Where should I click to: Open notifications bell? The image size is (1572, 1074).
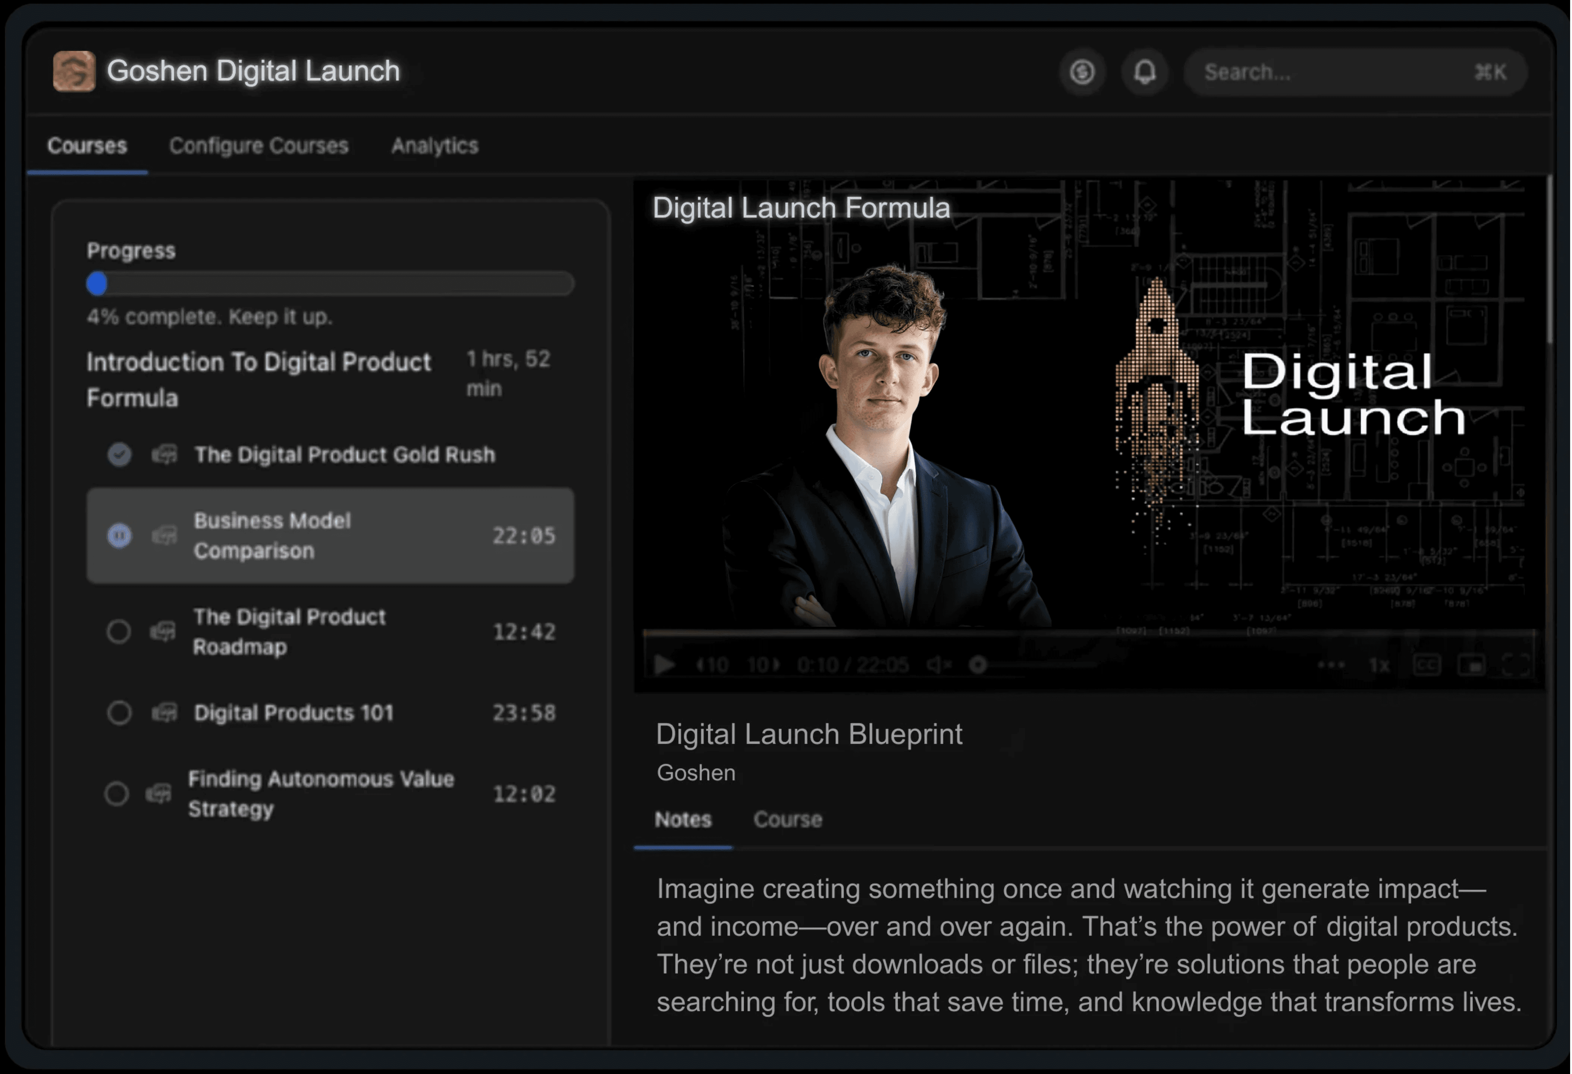[1145, 72]
